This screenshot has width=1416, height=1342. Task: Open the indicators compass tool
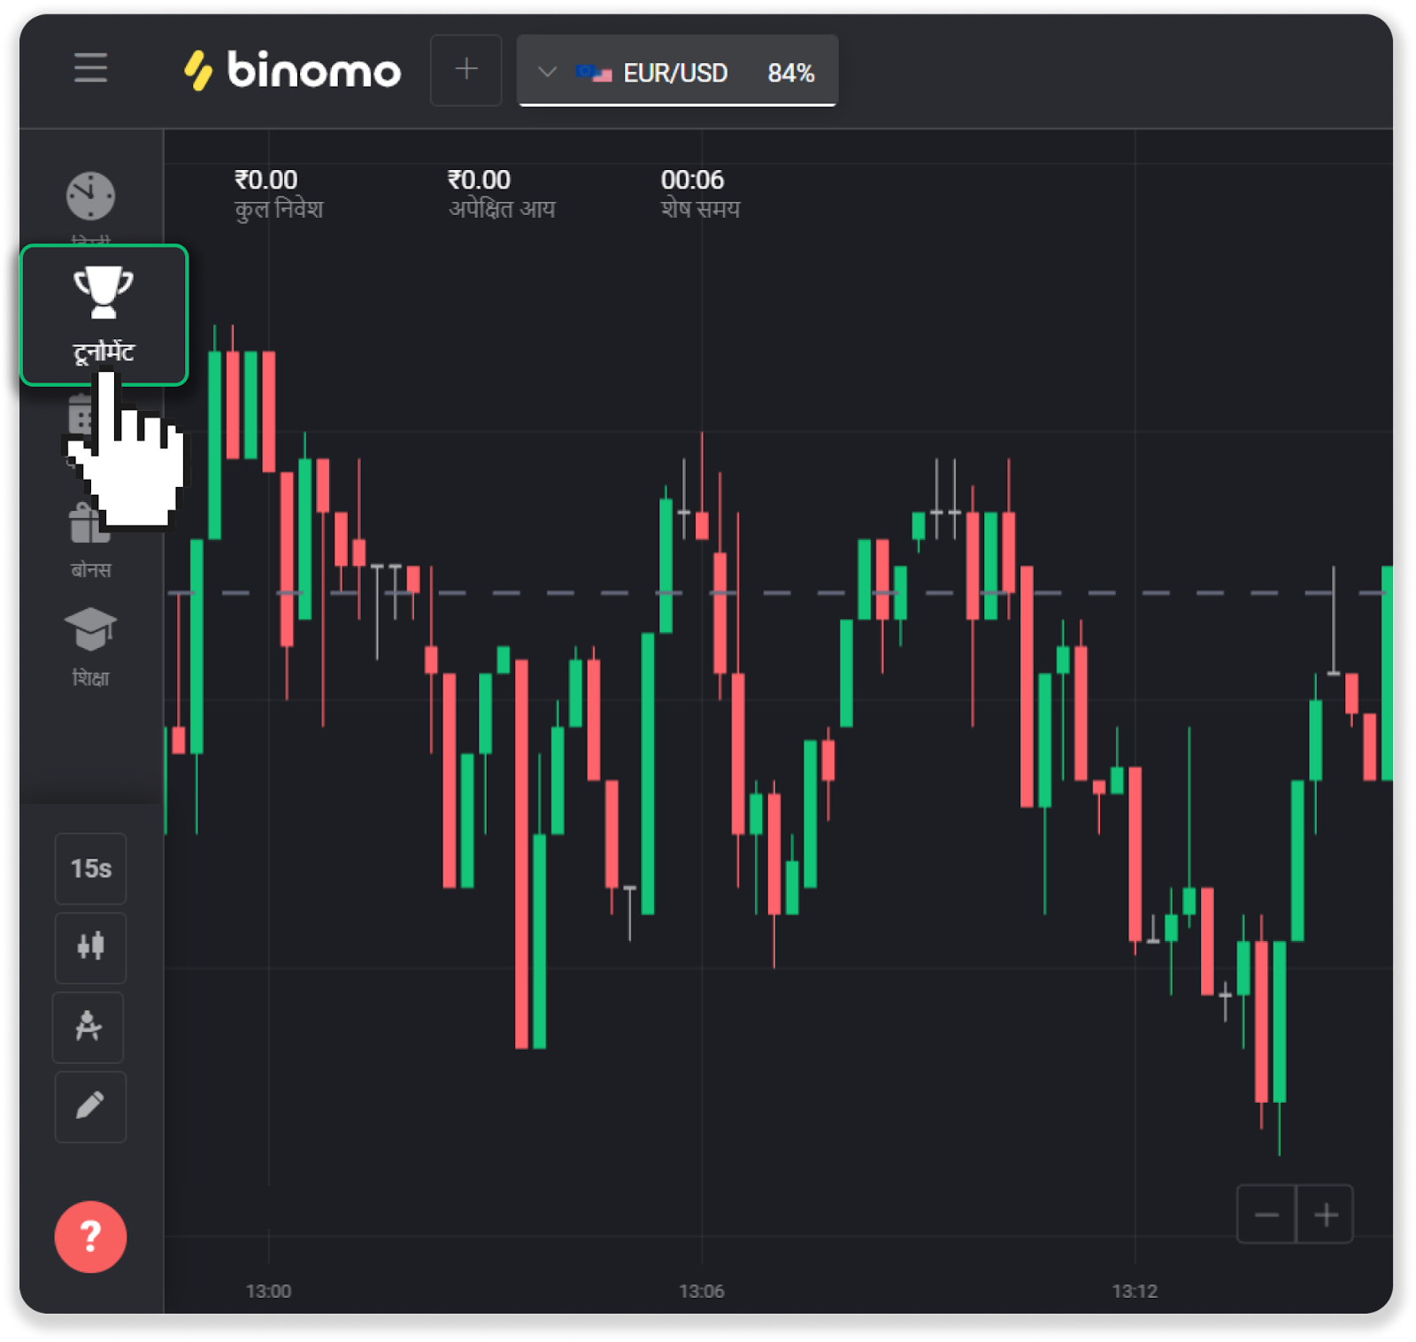coord(88,1027)
